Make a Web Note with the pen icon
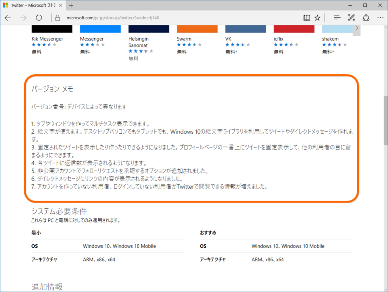This screenshot has height=292, width=388. coord(351,18)
